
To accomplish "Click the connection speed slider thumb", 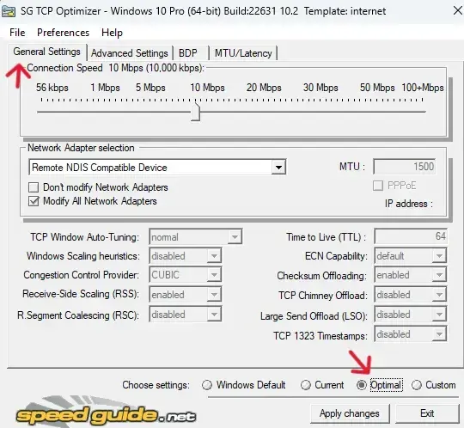I will click(x=195, y=112).
